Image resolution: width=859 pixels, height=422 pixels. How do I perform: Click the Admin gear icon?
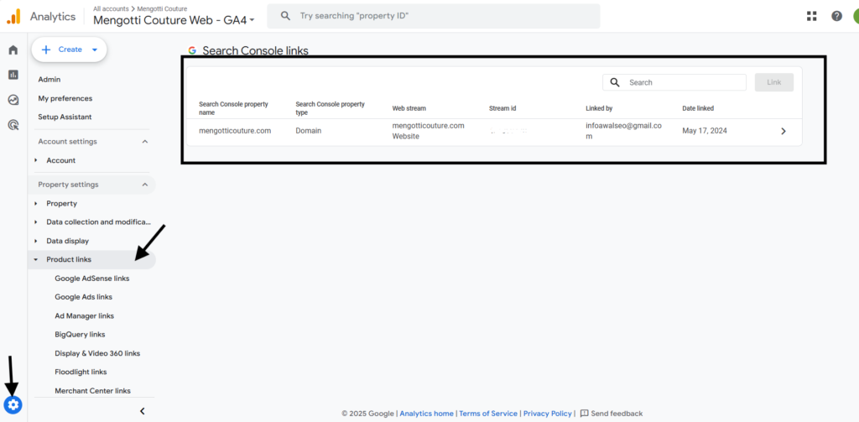[x=13, y=405]
